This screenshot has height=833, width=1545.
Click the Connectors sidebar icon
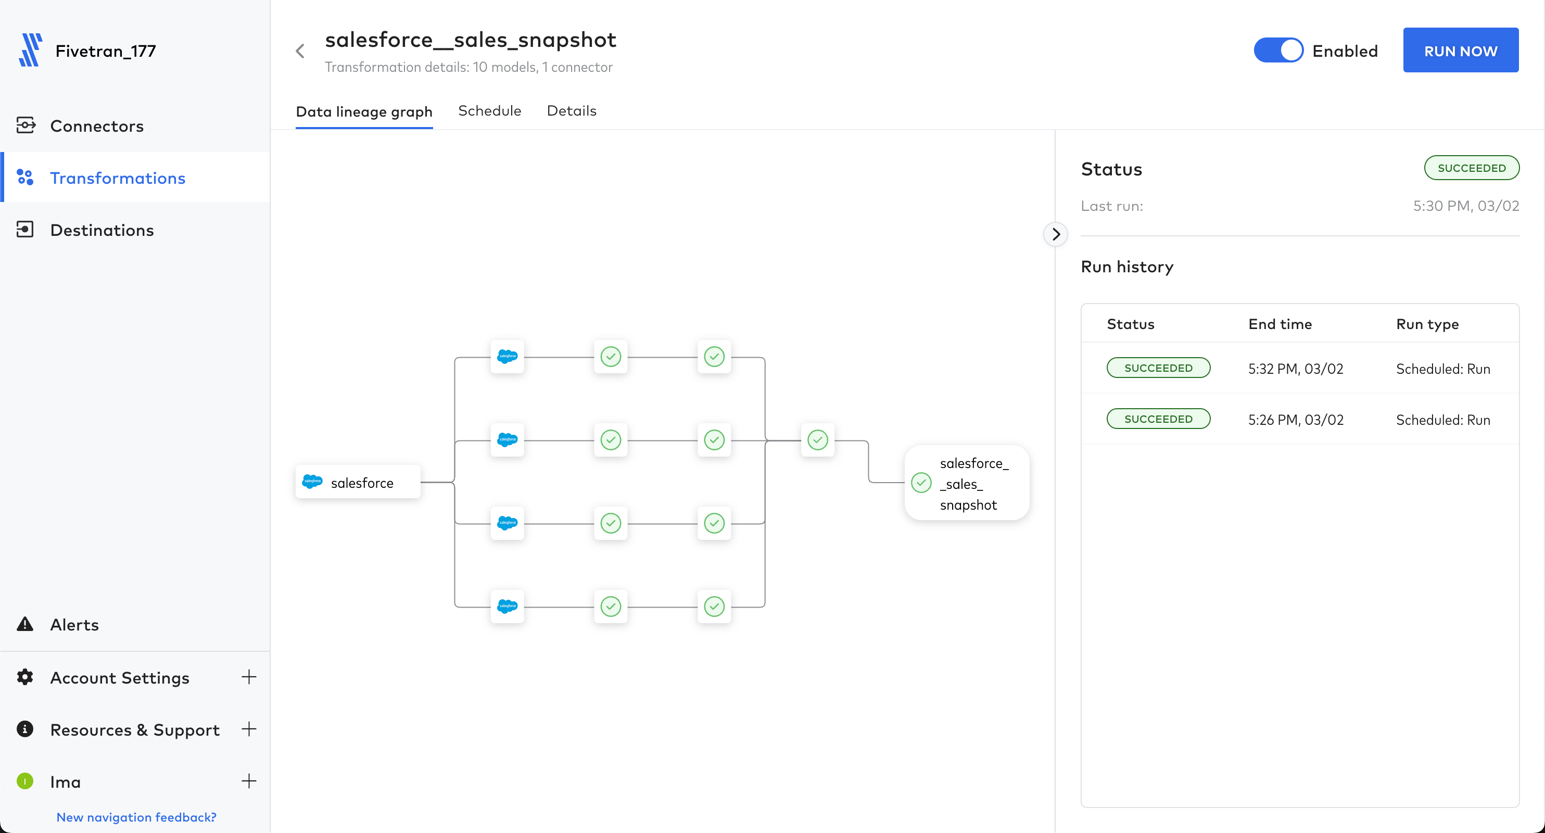(25, 125)
